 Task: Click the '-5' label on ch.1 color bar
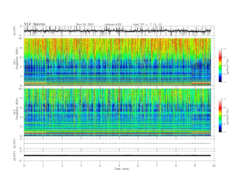224,66
